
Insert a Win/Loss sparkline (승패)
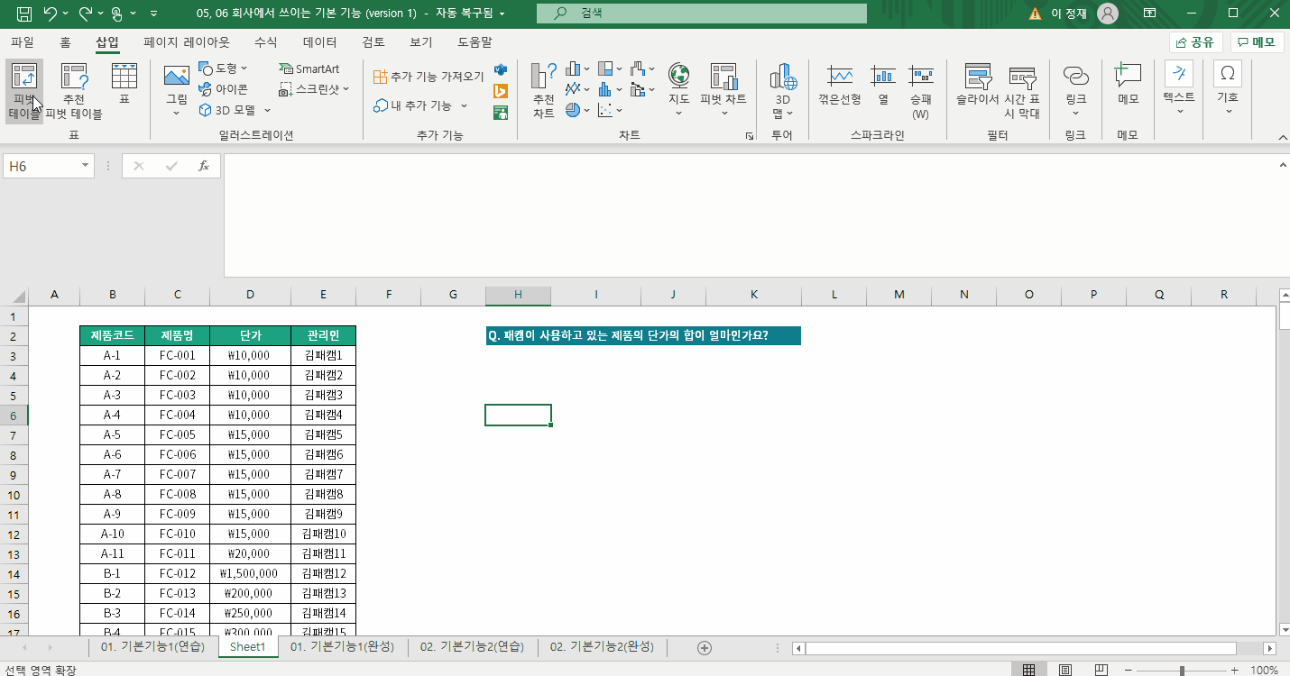920,91
